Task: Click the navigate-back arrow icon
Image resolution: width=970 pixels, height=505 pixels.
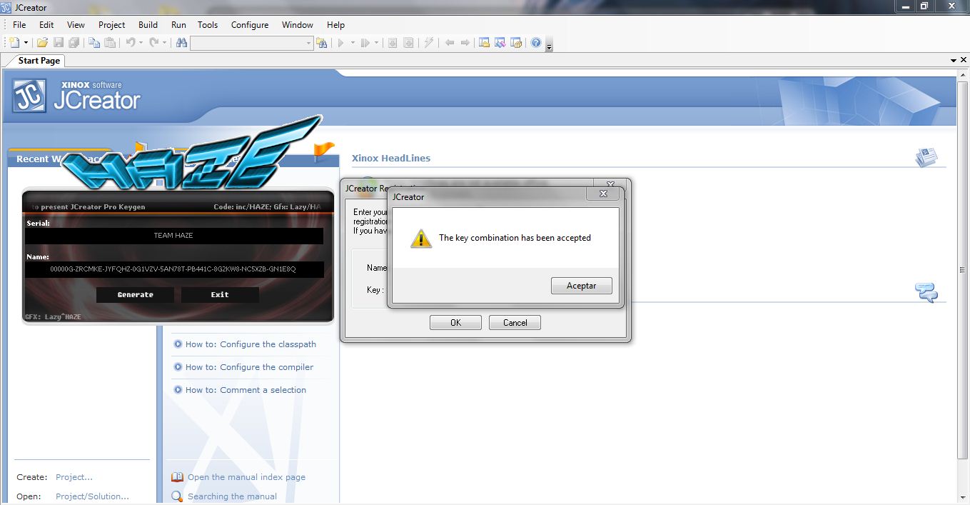Action: pyautogui.click(x=450, y=42)
